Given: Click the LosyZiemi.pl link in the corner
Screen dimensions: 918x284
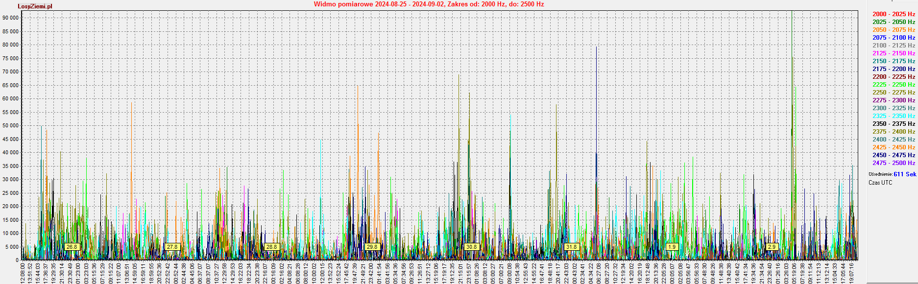Looking at the screenshot, I should point(35,6).
